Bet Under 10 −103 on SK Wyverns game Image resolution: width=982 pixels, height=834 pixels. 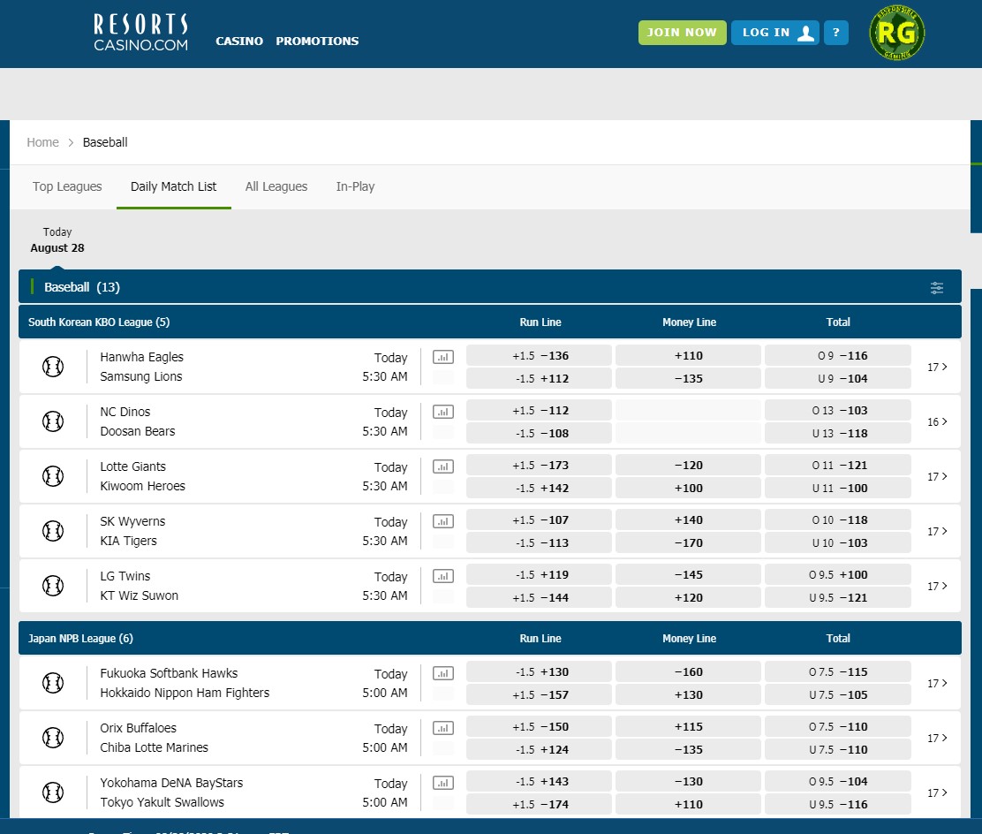[838, 542]
